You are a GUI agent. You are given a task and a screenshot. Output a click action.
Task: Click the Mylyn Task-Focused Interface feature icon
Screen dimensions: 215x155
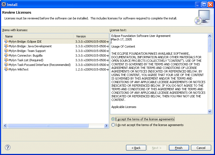(x=6, y=65)
